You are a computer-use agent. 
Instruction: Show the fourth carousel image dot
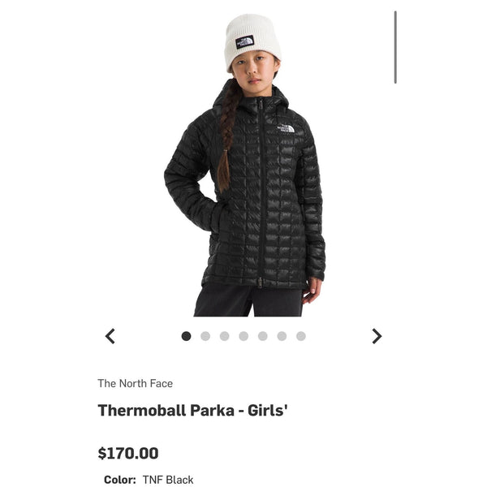coord(243,336)
